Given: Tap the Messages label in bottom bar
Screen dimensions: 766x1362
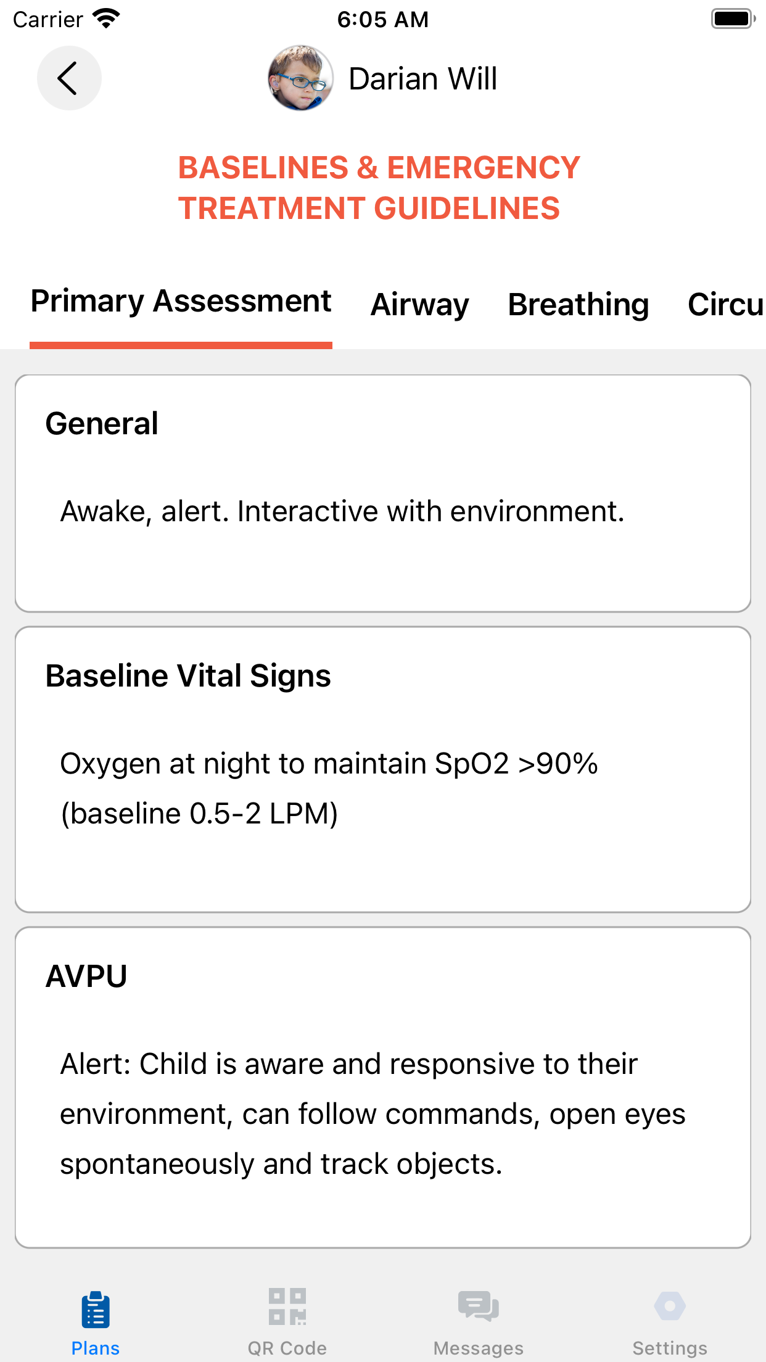Looking at the screenshot, I should click(479, 1348).
